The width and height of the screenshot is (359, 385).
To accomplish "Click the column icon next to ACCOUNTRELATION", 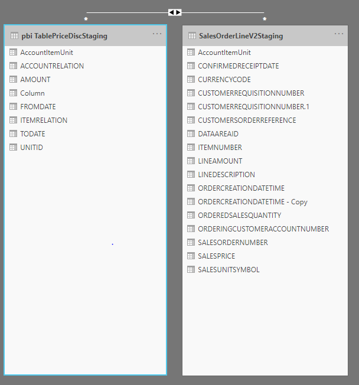I will (x=13, y=66).
